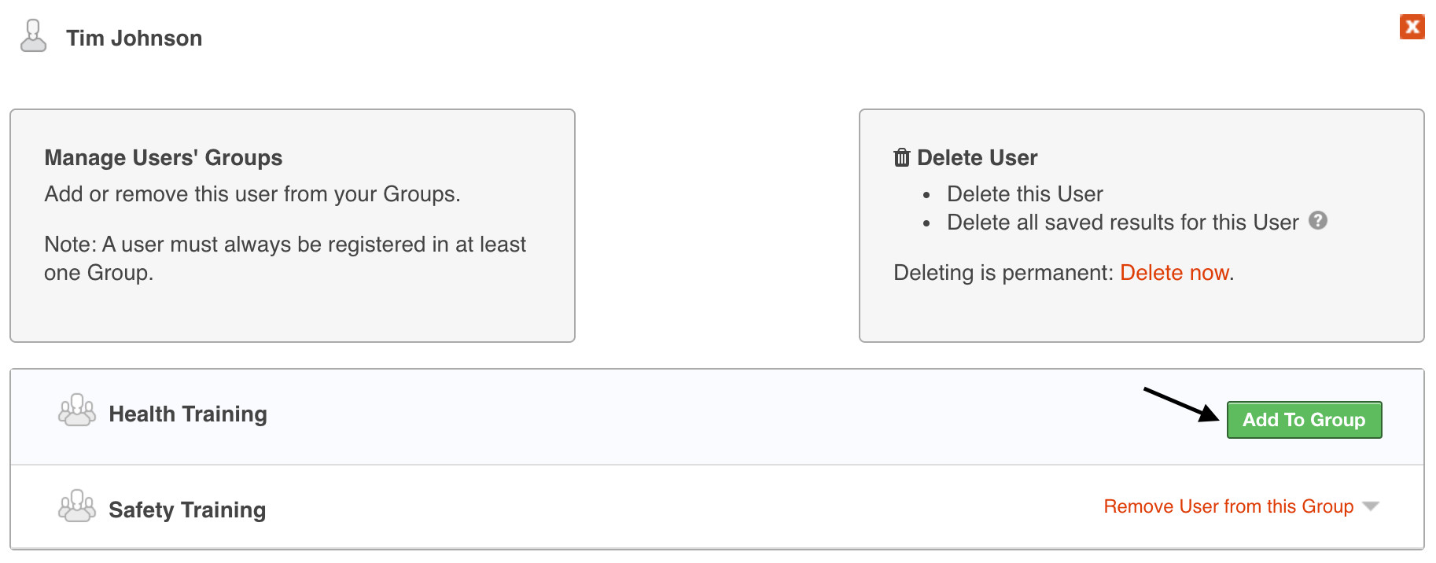1436x563 pixels.
Task: Click the trash icon beside Delete User
Action: pos(902,158)
